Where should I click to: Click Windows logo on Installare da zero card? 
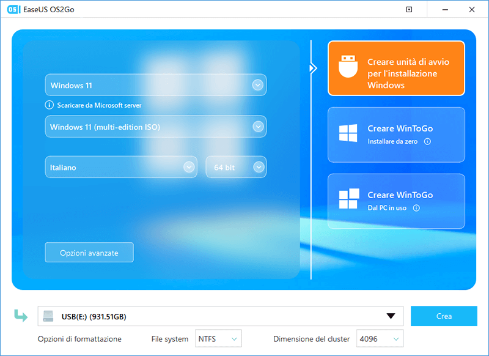pos(348,133)
